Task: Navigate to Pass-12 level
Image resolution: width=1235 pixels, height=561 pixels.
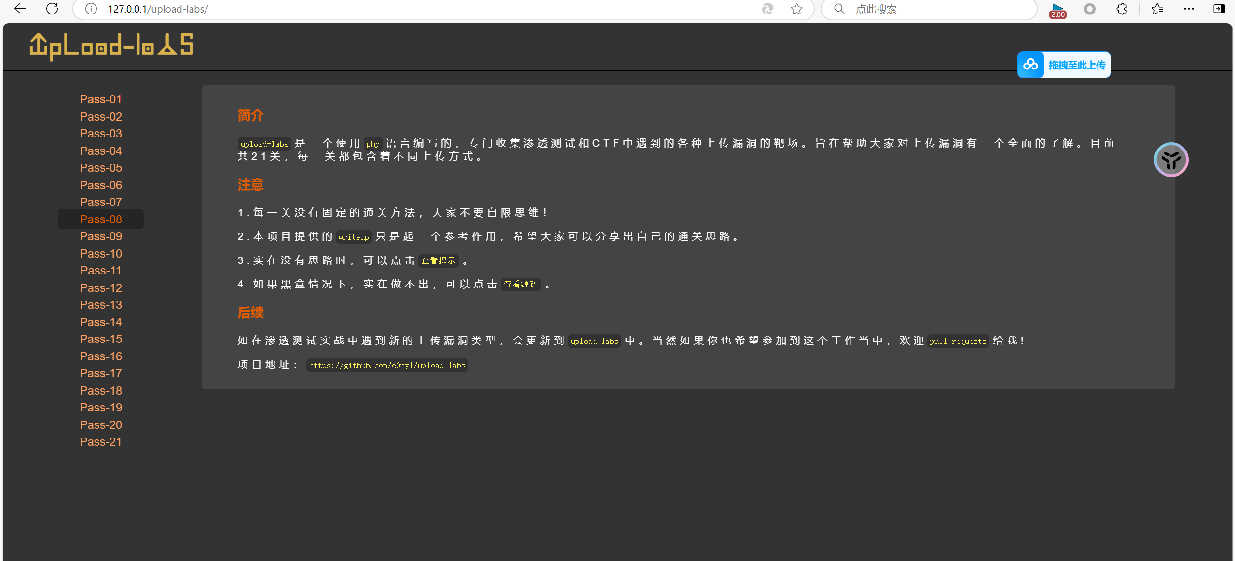Action: 101,288
